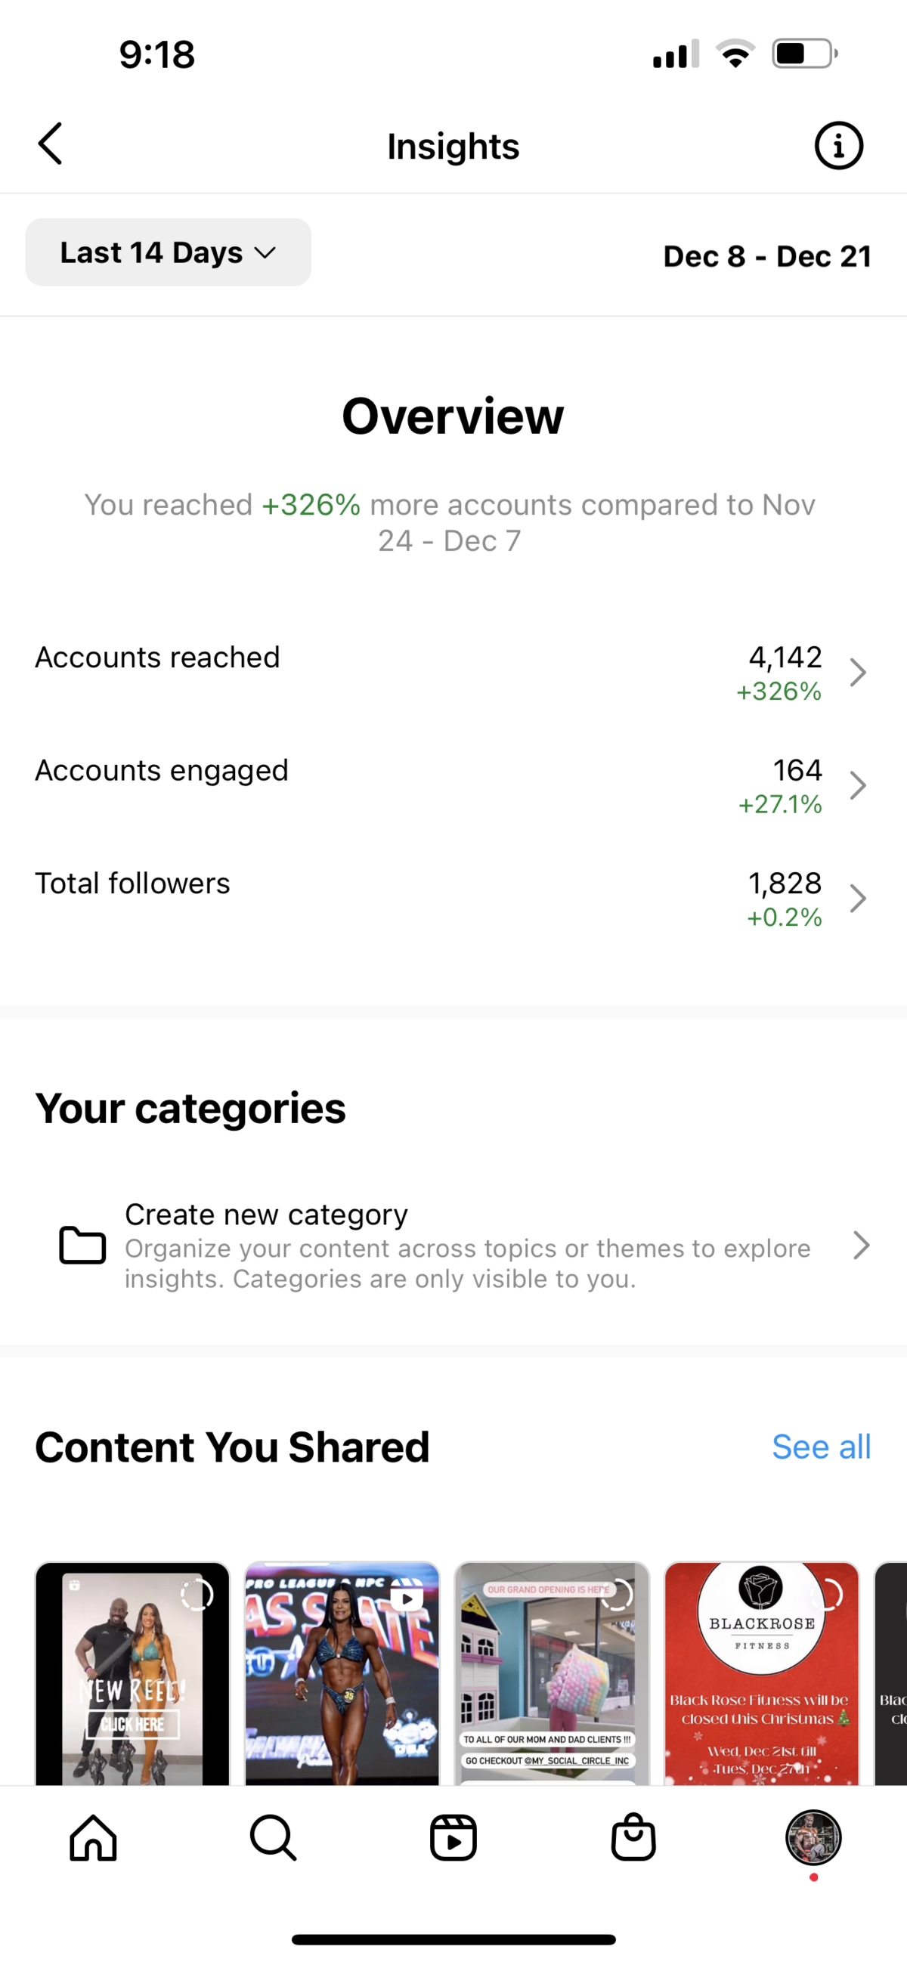
Task: Expand Accounts engaged details chevron
Action: coord(859,785)
